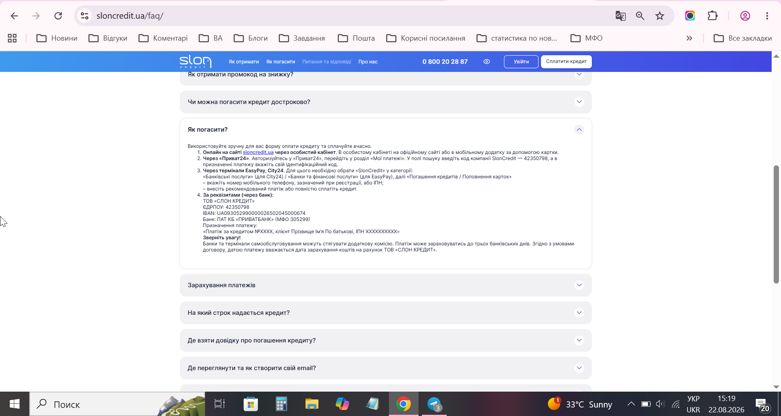Open the zoom magnifier icon in address bar
Image resolution: width=781 pixels, height=416 pixels.
tap(640, 16)
